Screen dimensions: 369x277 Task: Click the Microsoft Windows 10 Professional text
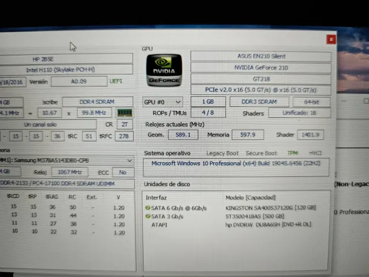tap(236, 163)
